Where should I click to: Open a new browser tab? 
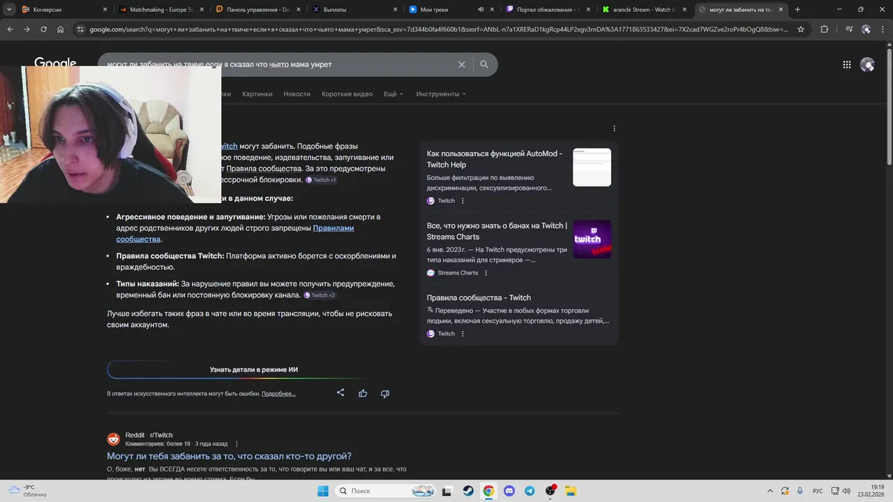click(x=797, y=10)
